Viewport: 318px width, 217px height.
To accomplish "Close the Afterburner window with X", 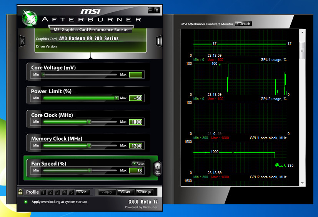I will coord(157,10).
